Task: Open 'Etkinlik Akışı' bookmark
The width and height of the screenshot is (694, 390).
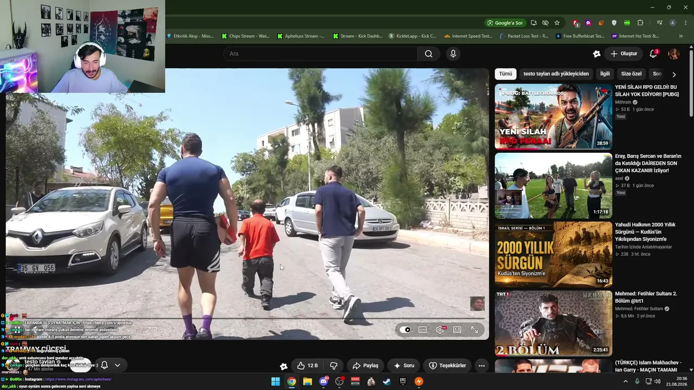Action: pyautogui.click(x=190, y=36)
